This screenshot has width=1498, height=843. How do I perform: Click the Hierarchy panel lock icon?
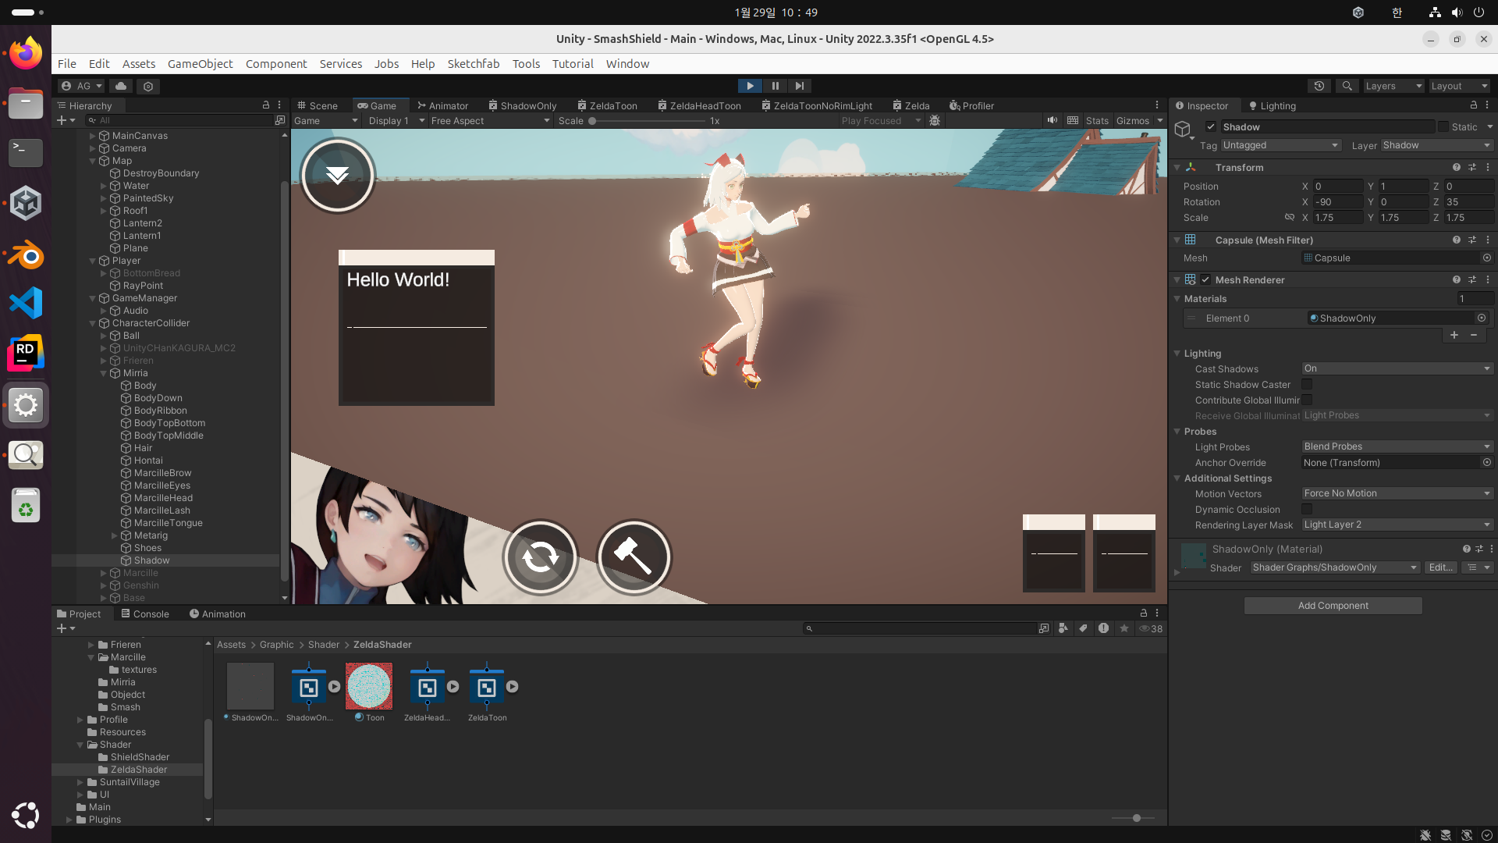pos(265,105)
